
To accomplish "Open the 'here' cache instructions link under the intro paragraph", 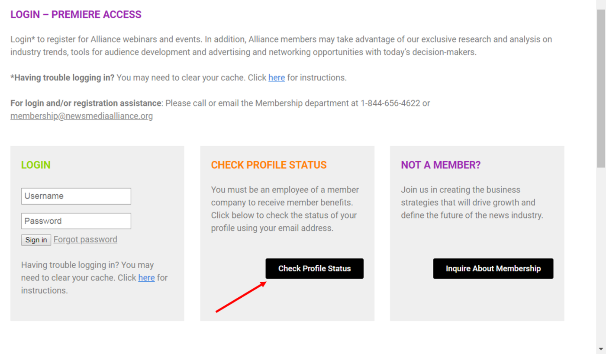I will [x=277, y=78].
